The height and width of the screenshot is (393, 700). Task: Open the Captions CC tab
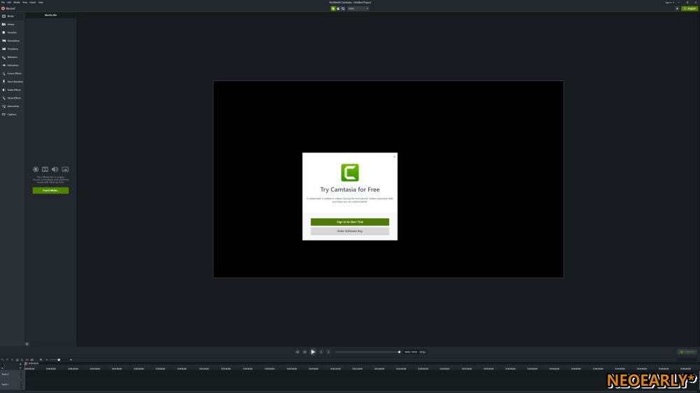tap(12, 114)
